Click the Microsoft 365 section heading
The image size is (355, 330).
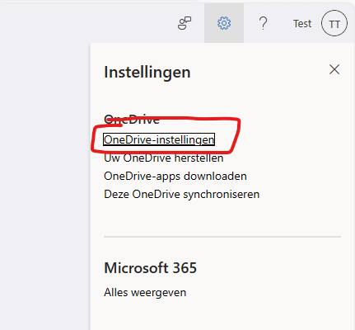pyautogui.click(x=151, y=268)
